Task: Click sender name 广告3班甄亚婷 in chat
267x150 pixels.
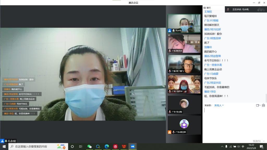Action: (x=213, y=38)
